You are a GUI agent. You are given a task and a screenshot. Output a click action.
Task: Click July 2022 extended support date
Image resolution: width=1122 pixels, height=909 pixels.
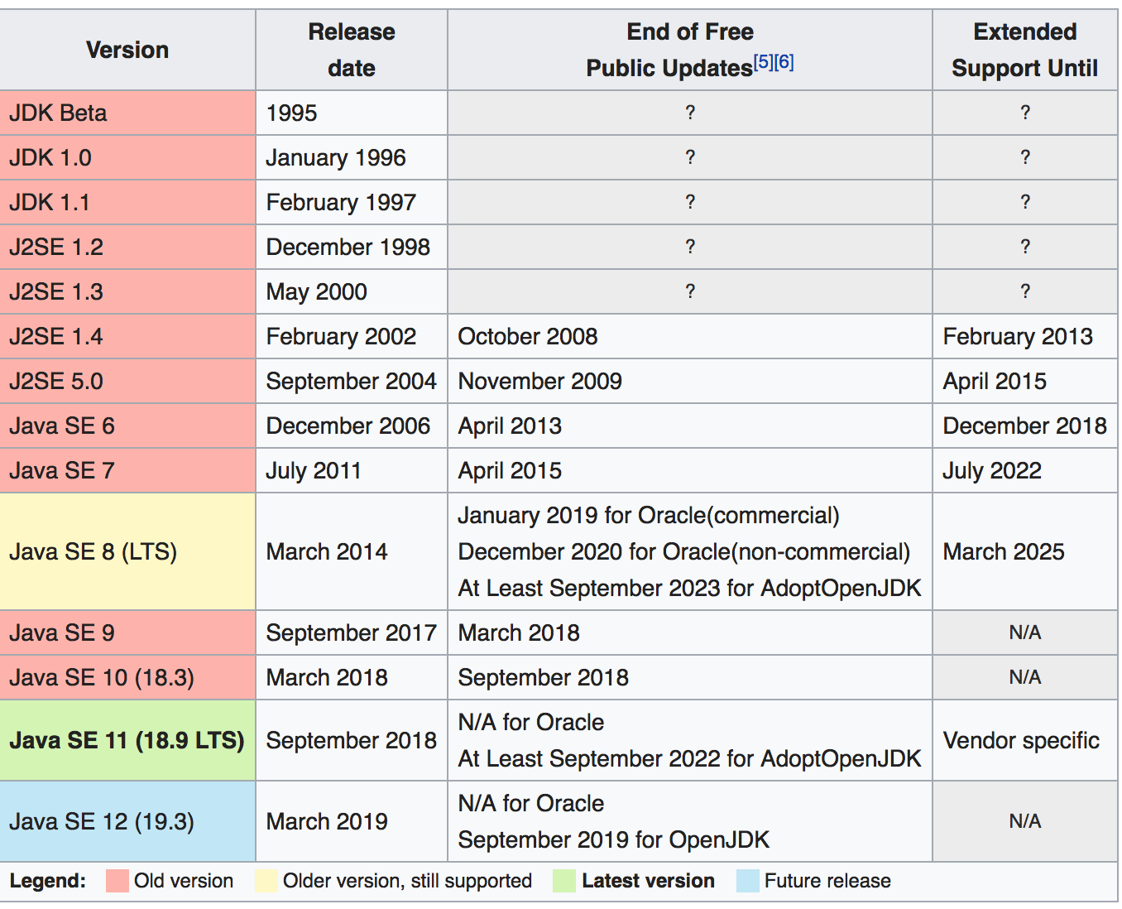[x=992, y=470]
